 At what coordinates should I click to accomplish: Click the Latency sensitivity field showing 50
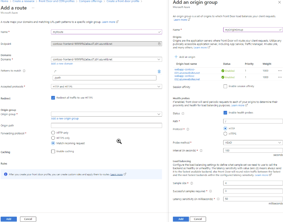(253, 199)
